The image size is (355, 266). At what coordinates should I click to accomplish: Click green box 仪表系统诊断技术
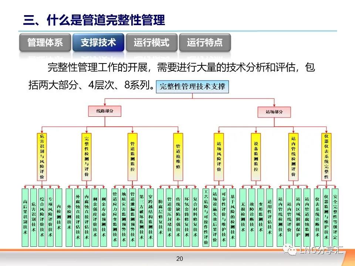pos(317,218)
